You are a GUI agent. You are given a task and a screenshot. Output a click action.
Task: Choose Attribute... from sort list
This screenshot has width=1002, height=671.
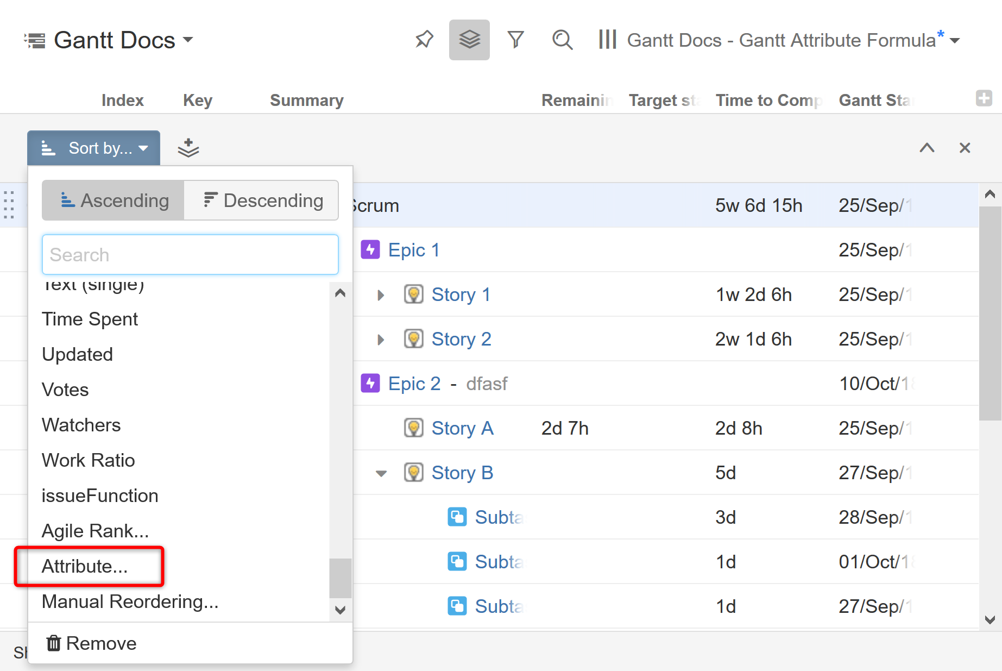click(x=85, y=566)
